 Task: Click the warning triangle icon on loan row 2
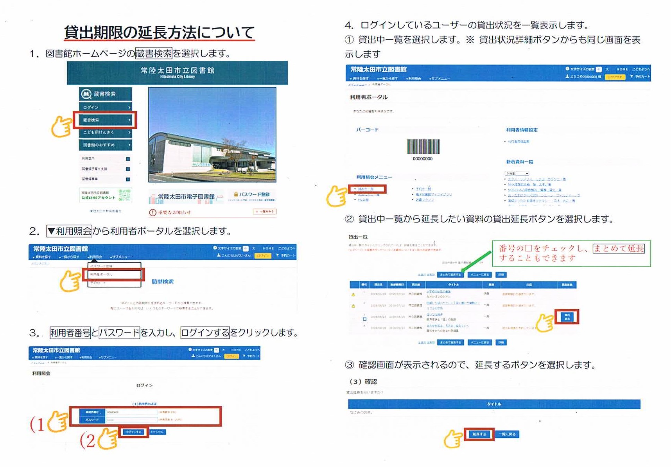[x=353, y=306]
